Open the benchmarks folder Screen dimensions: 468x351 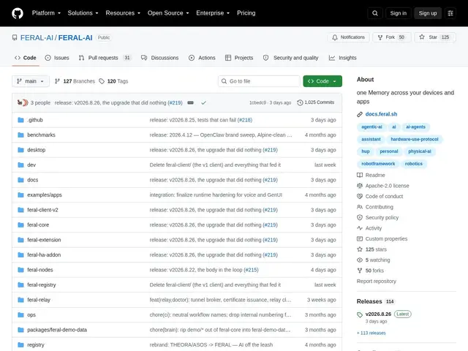41,135
